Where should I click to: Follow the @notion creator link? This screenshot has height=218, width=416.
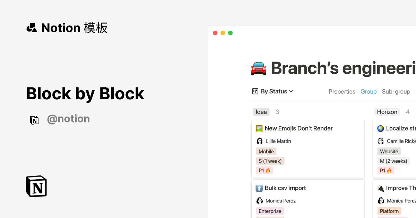pyautogui.click(x=68, y=119)
